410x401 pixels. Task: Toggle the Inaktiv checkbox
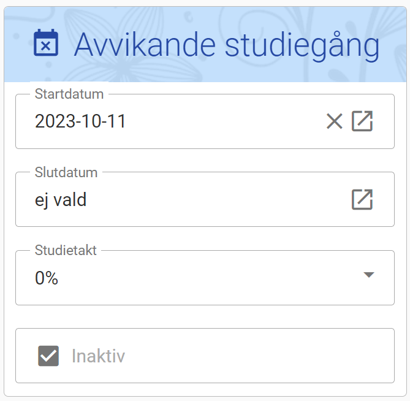(x=48, y=356)
